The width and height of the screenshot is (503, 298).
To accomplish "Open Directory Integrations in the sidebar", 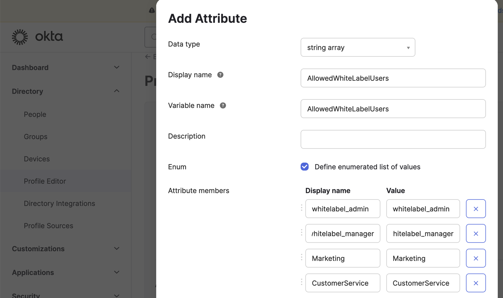I will [x=59, y=204].
